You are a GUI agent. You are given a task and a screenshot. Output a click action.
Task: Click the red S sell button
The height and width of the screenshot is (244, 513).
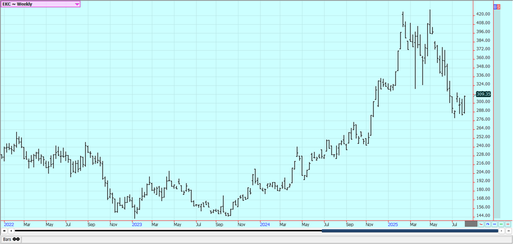499,6
